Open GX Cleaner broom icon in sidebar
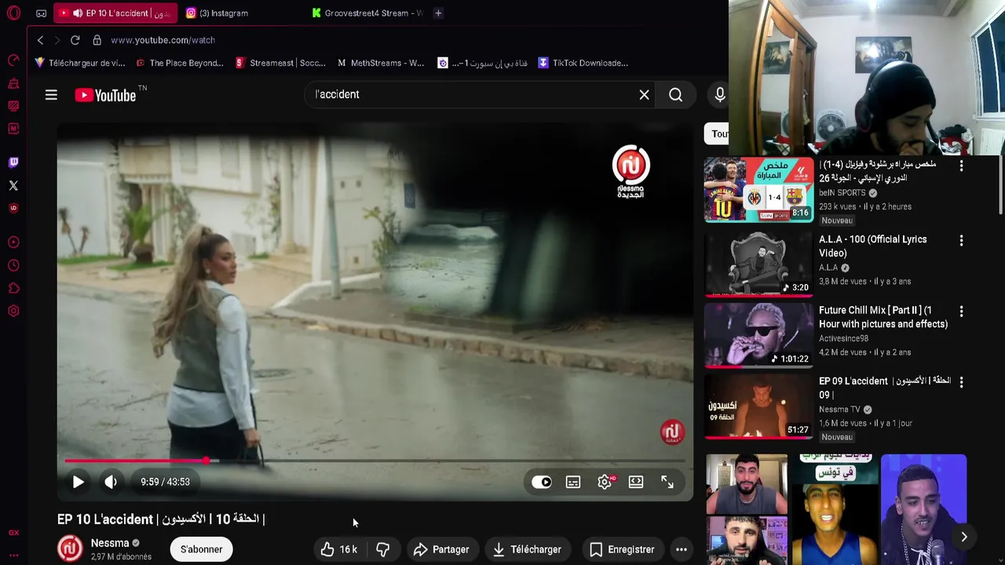The height and width of the screenshot is (565, 1005). tap(13, 83)
